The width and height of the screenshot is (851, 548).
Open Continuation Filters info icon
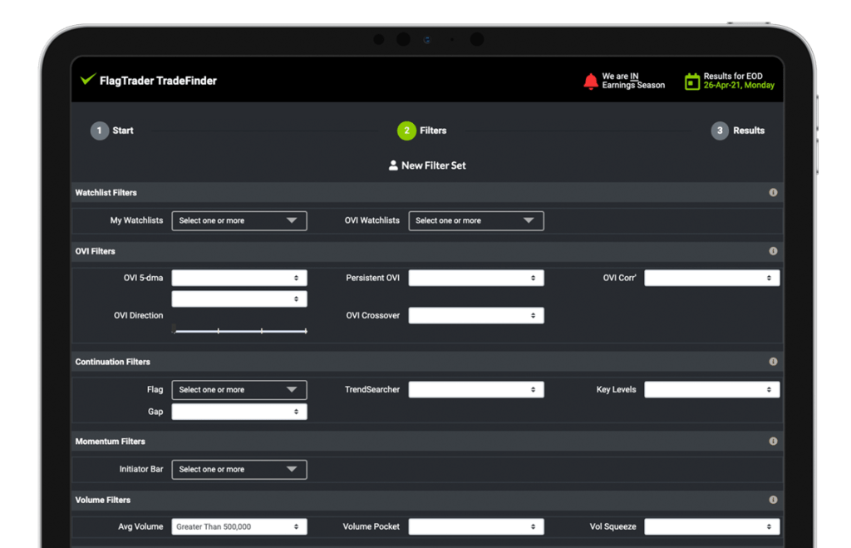(773, 362)
